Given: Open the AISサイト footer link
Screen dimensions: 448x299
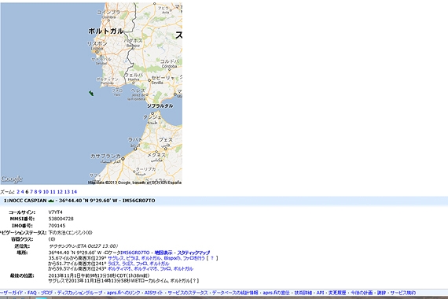Looking at the screenshot, I should click(x=153, y=293).
